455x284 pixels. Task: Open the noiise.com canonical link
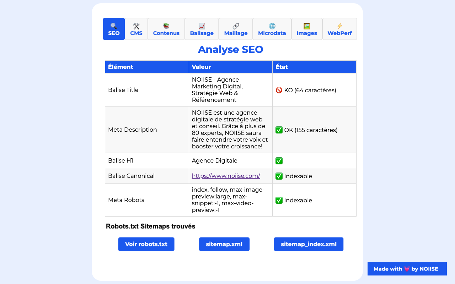[226, 176]
